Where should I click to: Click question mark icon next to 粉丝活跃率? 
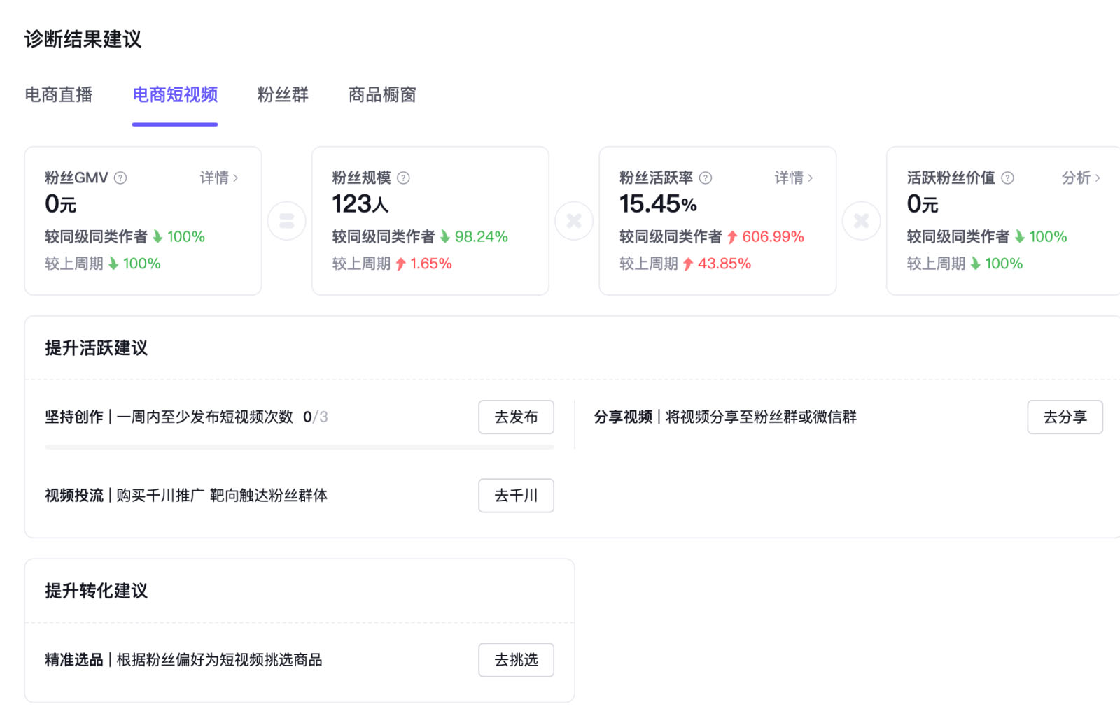pyautogui.click(x=706, y=178)
